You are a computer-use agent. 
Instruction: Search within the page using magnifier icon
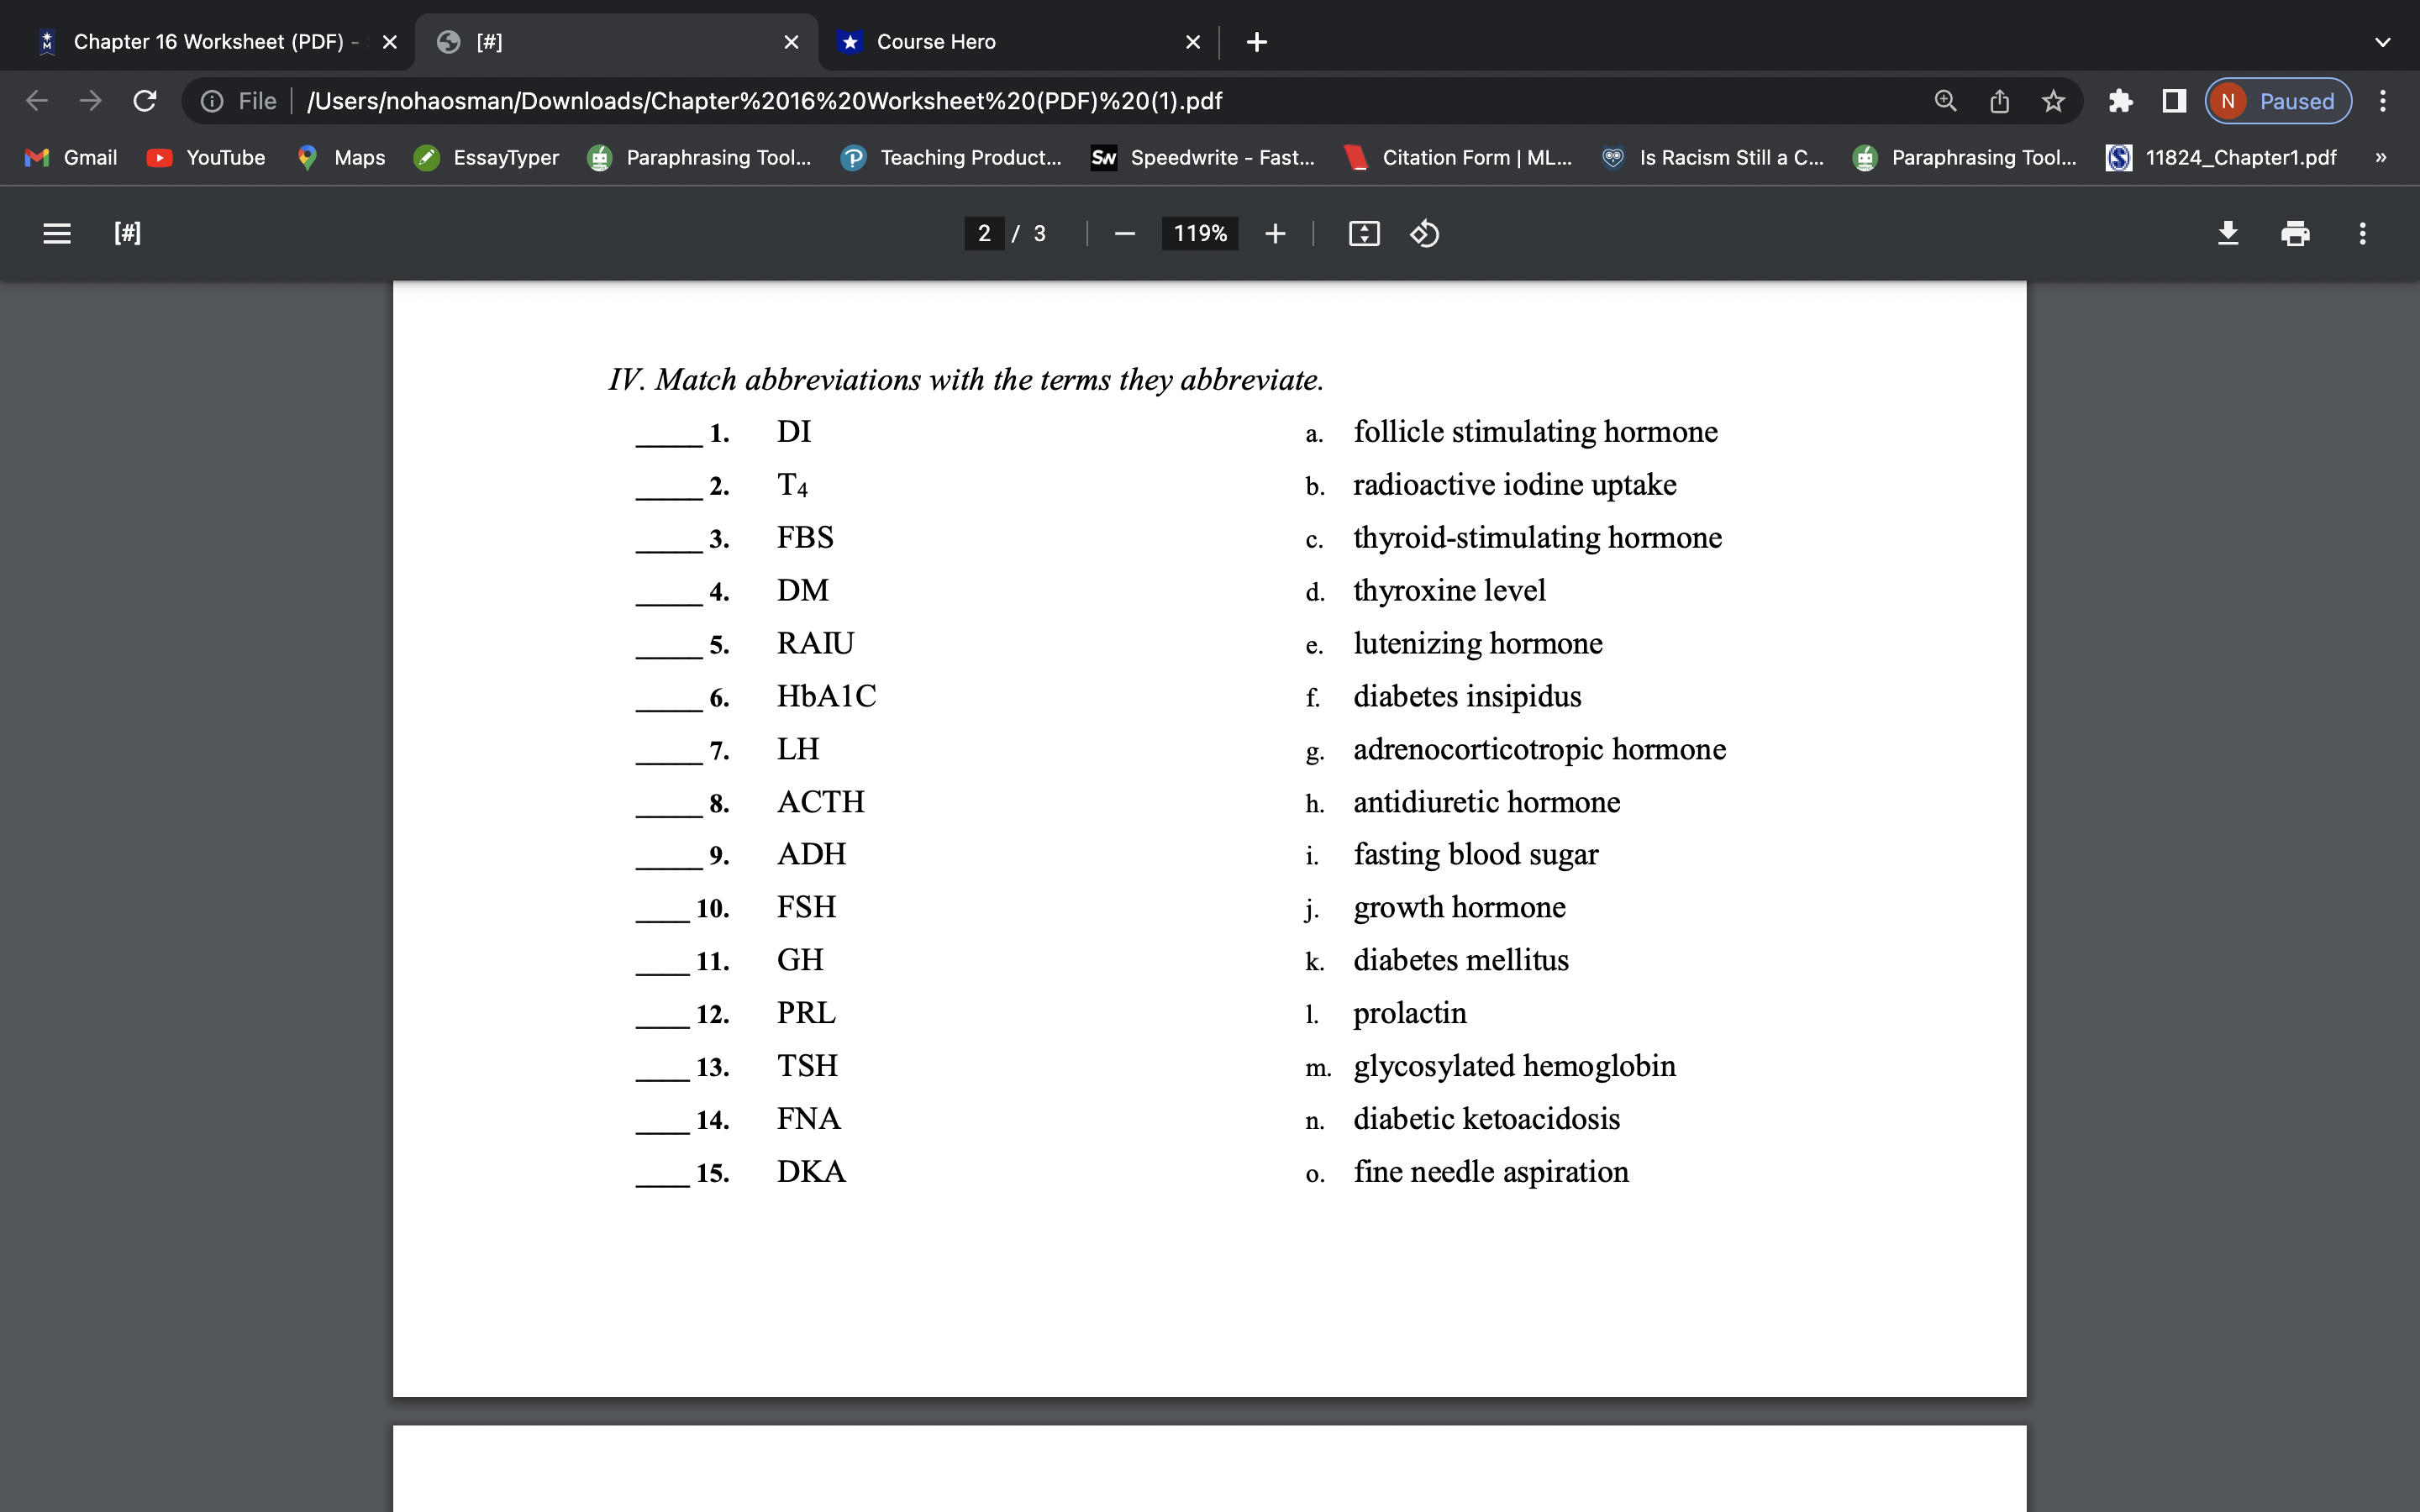pyautogui.click(x=1945, y=100)
